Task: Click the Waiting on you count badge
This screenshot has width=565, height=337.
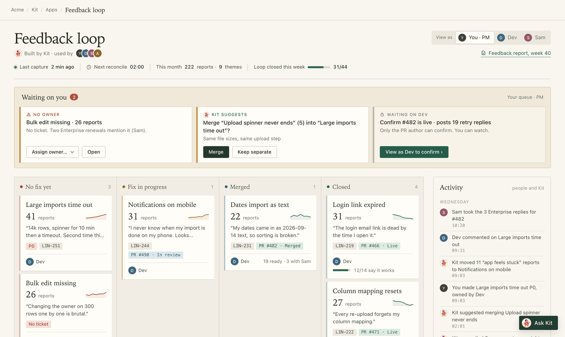Action: (x=74, y=97)
